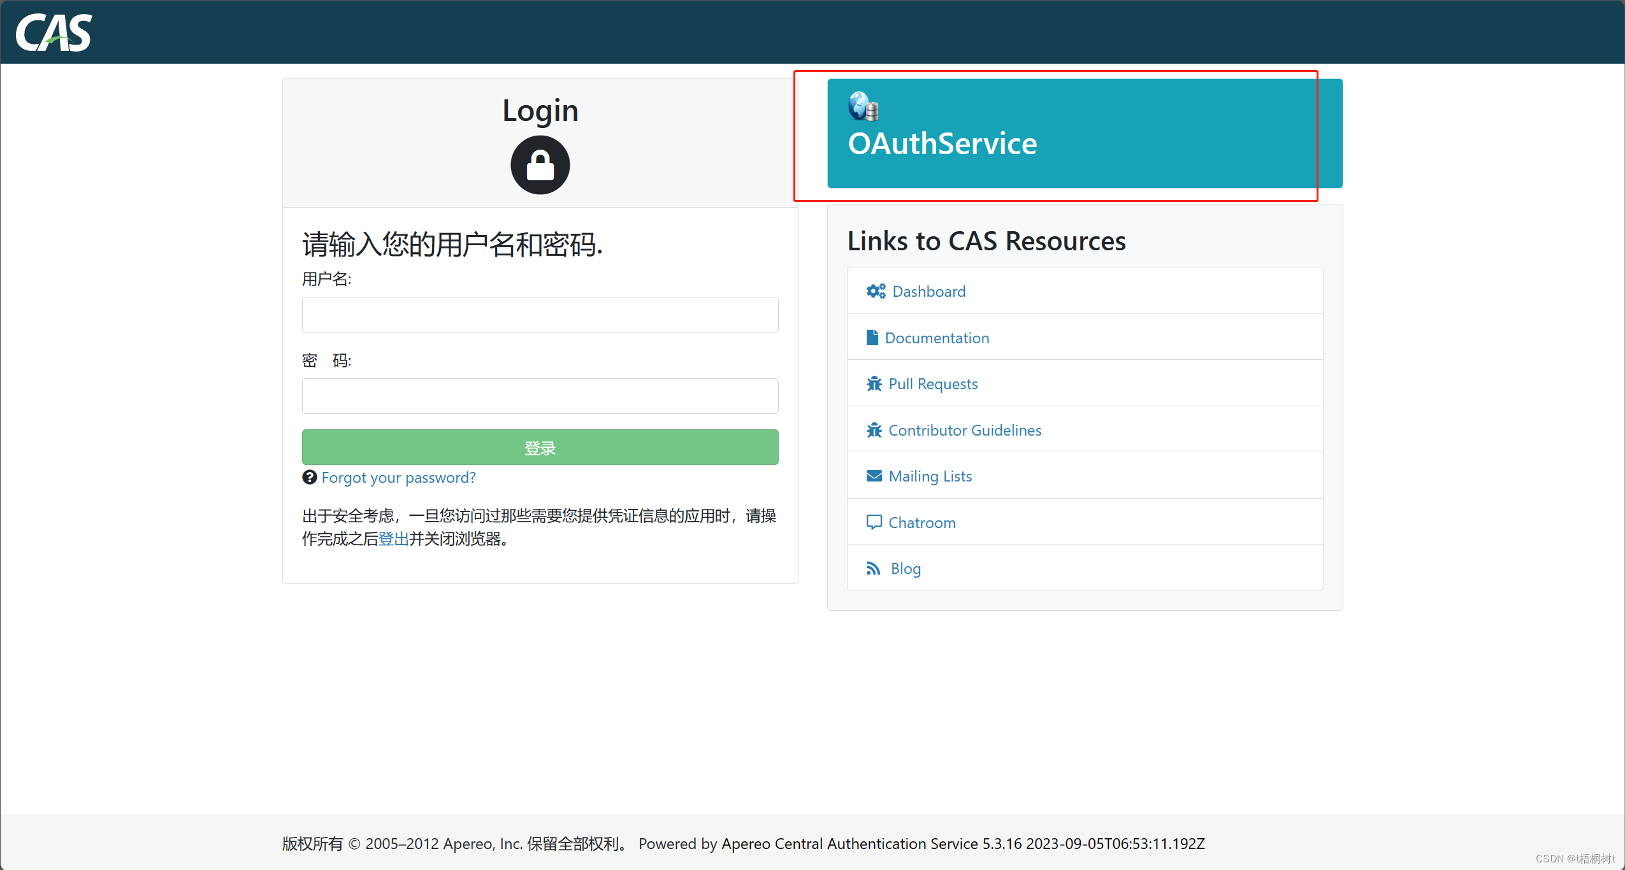Open the Forgot your password link
The width and height of the screenshot is (1625, 870).
(398, 477)
